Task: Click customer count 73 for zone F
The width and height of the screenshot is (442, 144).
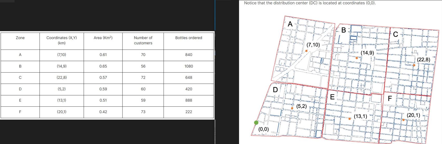Action: click(143, 112)
